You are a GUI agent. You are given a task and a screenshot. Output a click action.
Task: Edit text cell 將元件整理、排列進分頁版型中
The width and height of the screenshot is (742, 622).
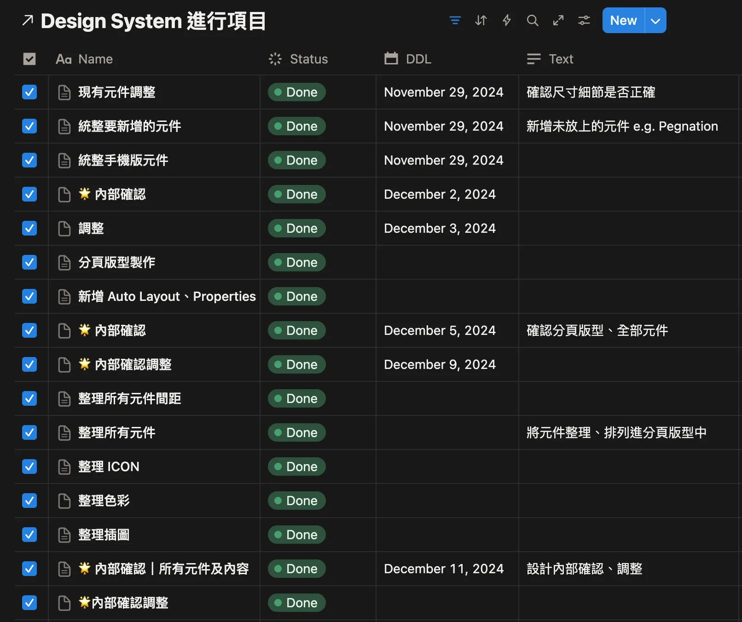[629, 432]
